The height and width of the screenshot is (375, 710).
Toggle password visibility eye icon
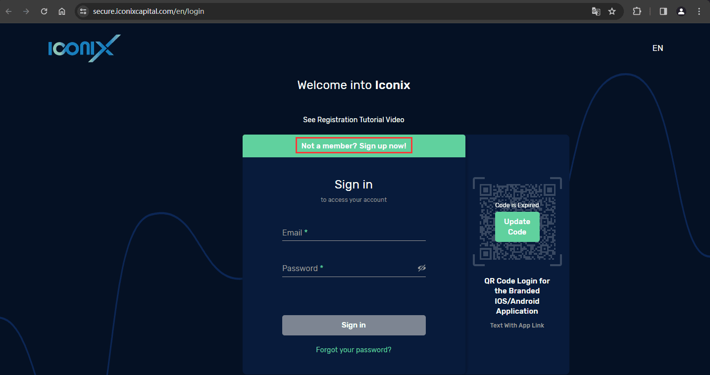tap(421, 268)
